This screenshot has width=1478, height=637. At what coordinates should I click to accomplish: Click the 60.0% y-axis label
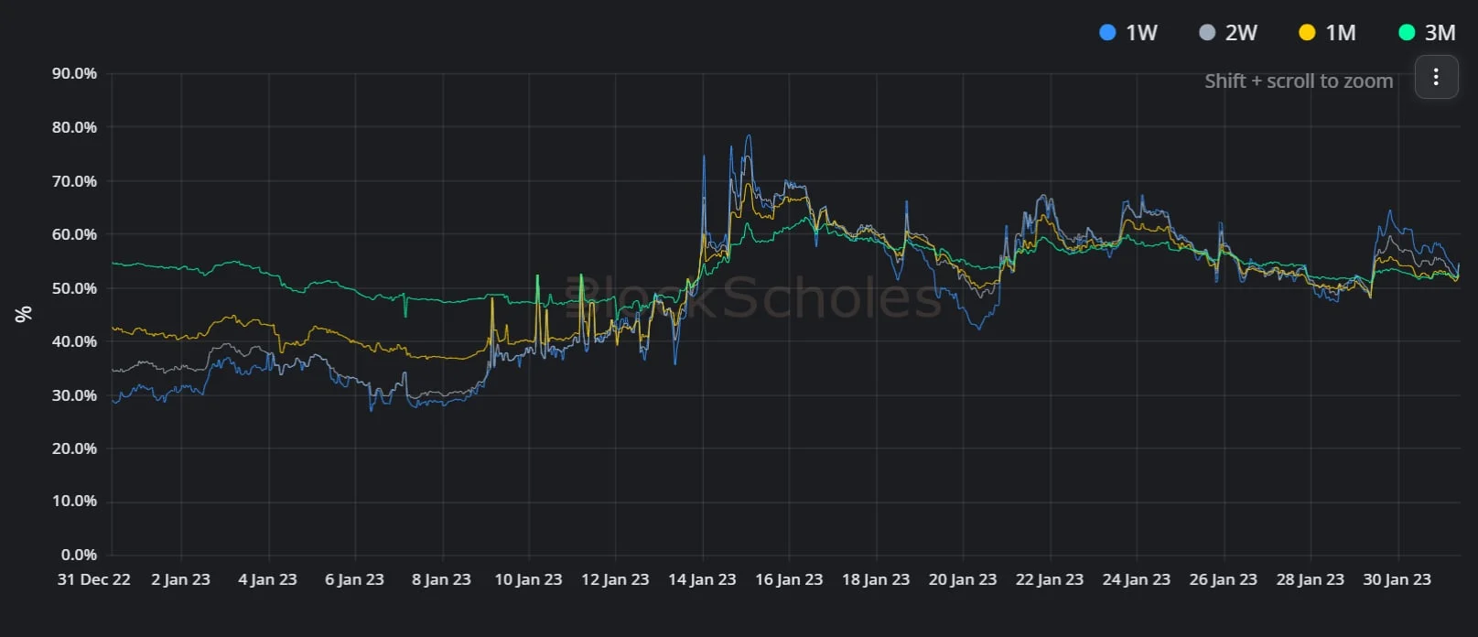click(74, 234)
